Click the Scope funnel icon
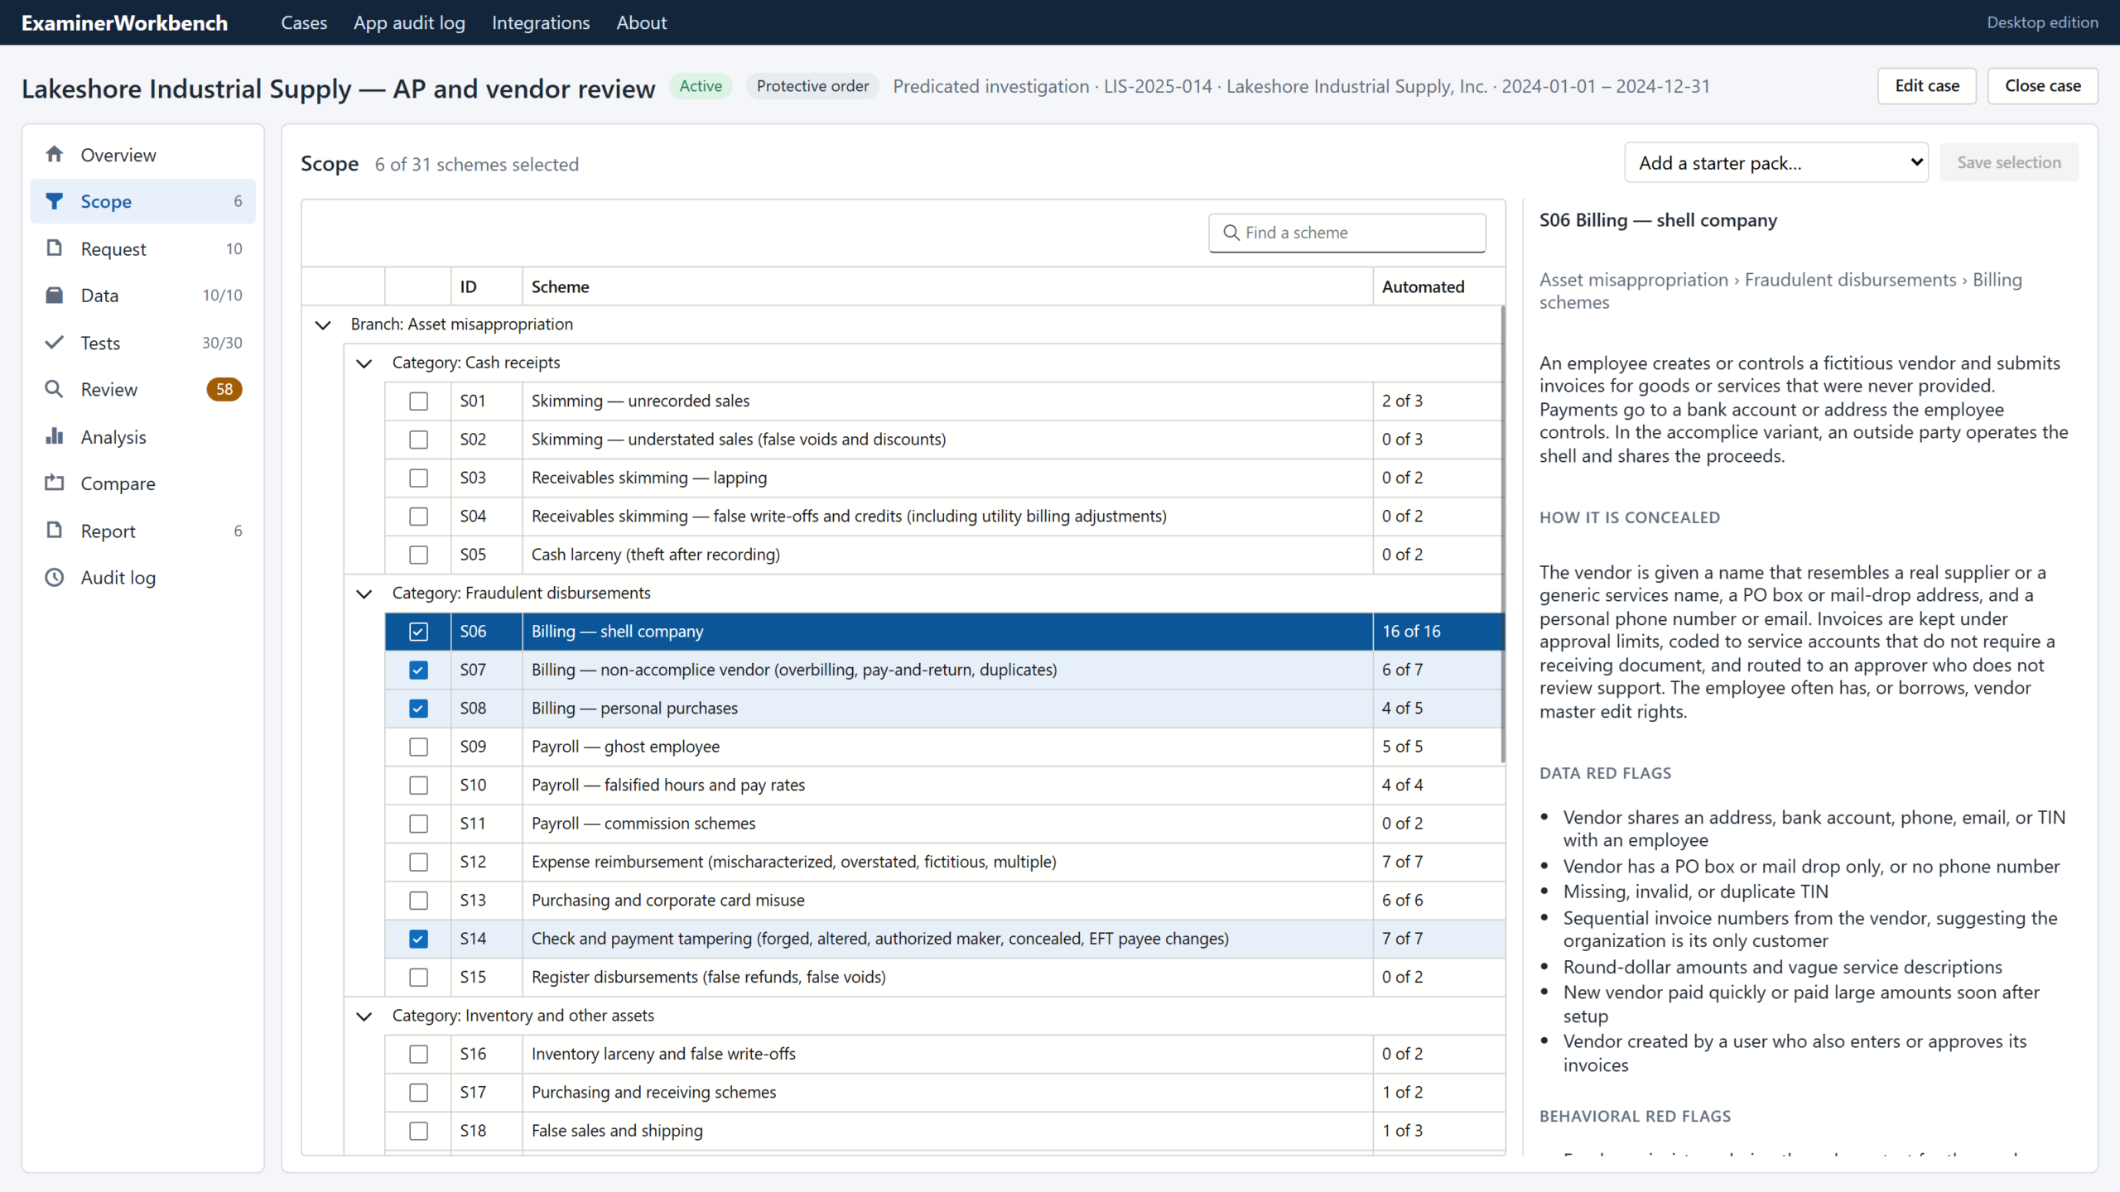Viewport: 2120px width, 1192px height. click(55, 201)
